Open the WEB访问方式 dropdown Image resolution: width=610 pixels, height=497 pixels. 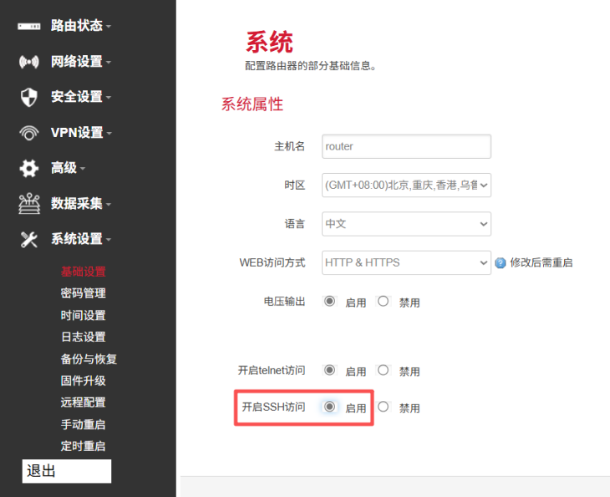(407, 263)
